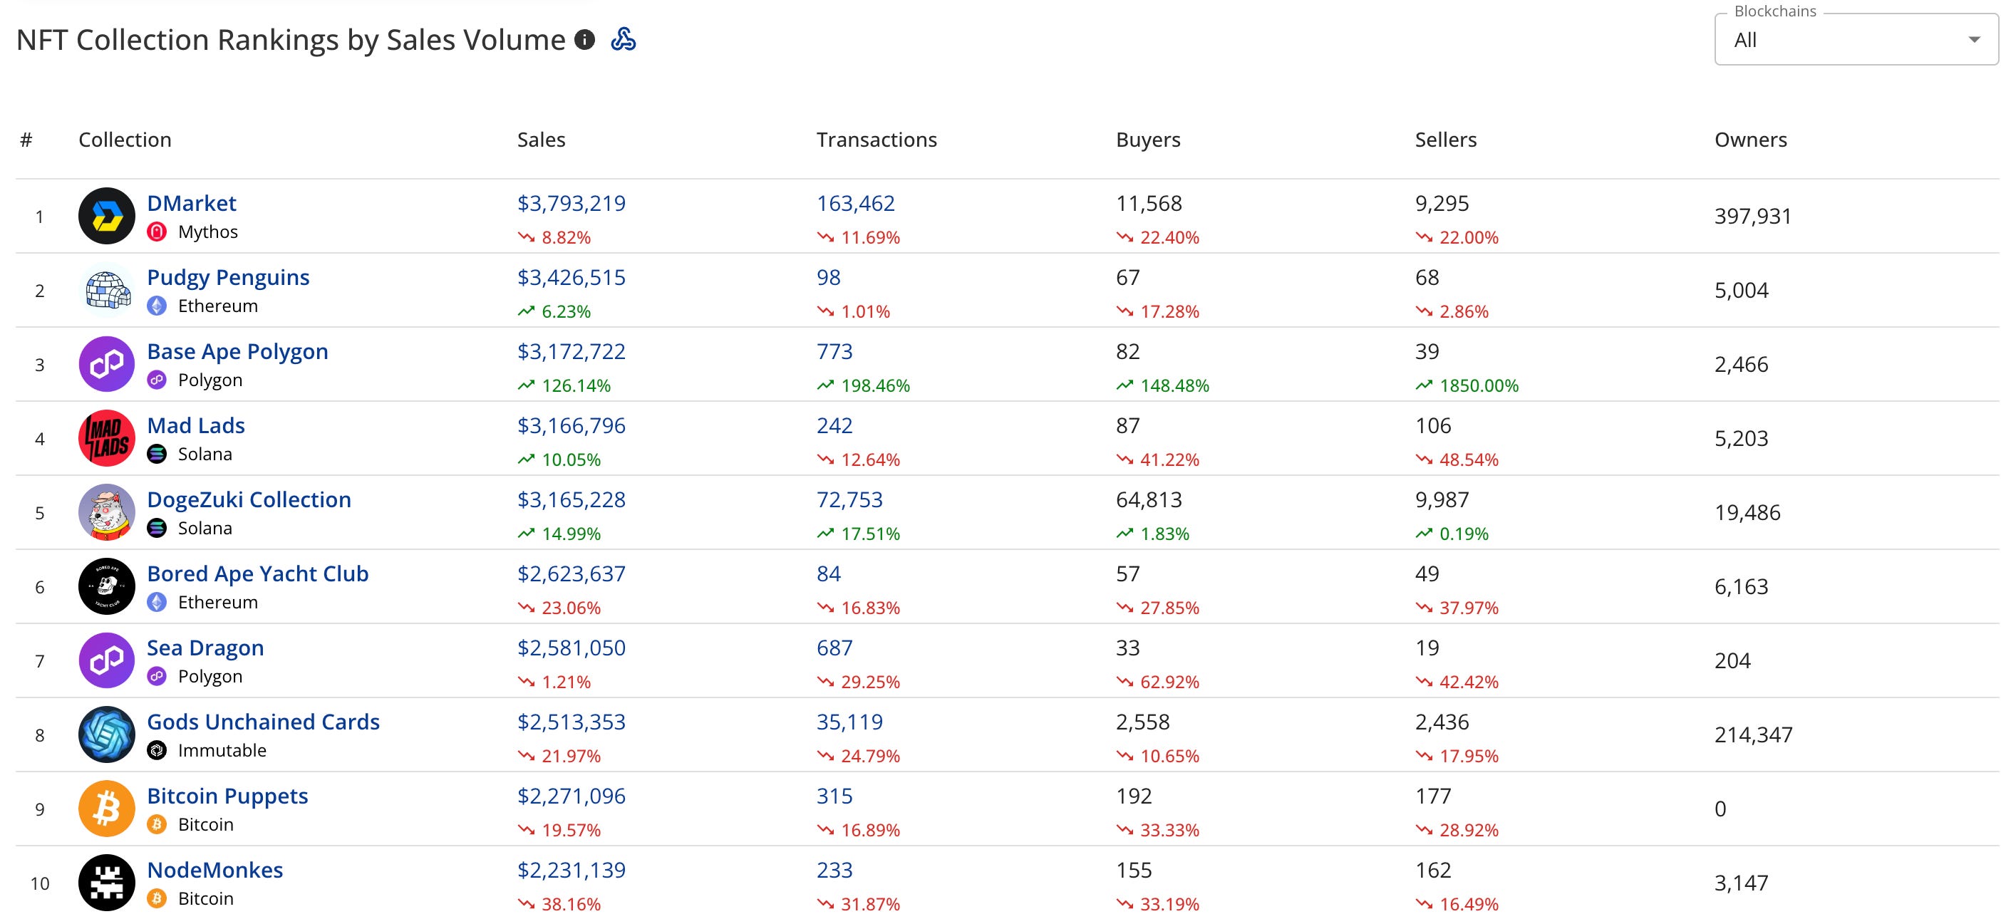Click the Bored Ape Yacht Club logo
The width and height of the screenshot is (2001, 919).
coord(107,586)
